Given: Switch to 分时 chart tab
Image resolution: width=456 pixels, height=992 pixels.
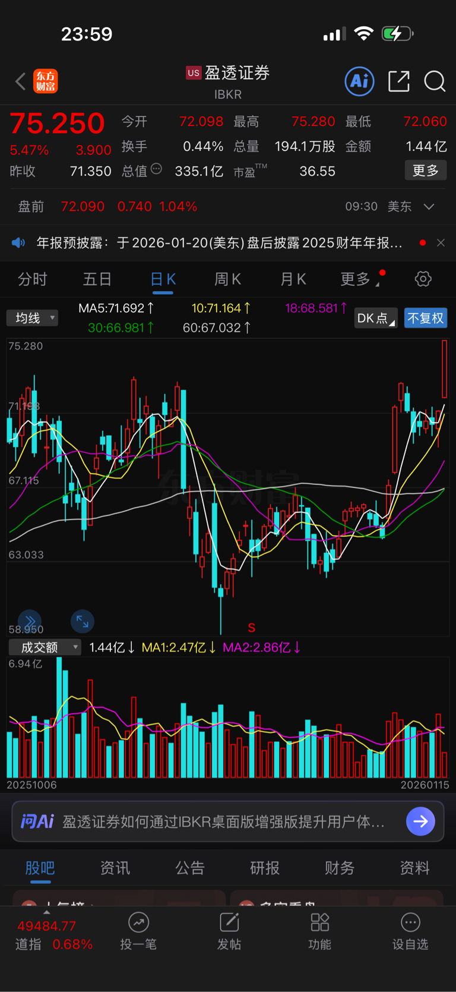Looking at the screenshot, I should click(x=32, y=279).
